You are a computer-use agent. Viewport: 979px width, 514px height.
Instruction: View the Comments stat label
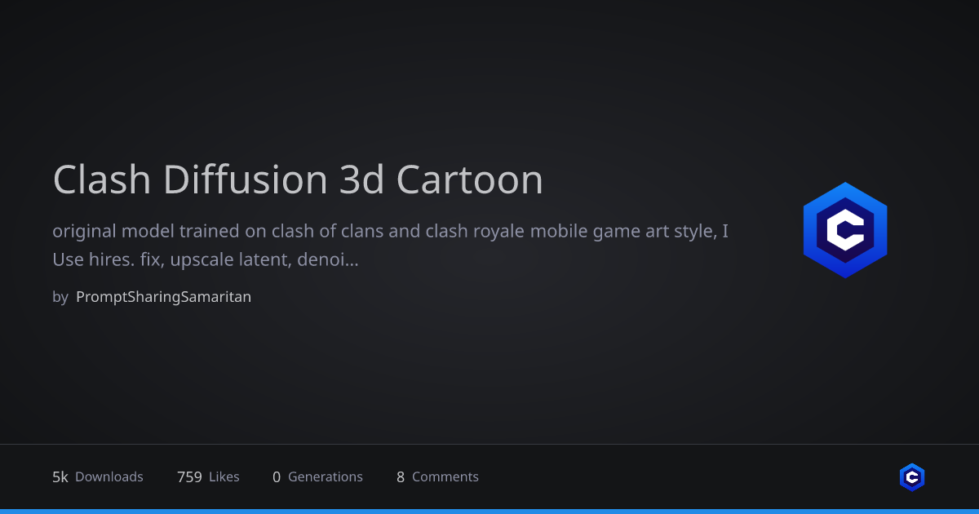click(445, 477)
